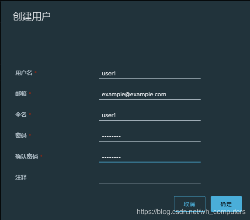
Task: Cancel with the 取消 button
Action: tap(189, 204)
